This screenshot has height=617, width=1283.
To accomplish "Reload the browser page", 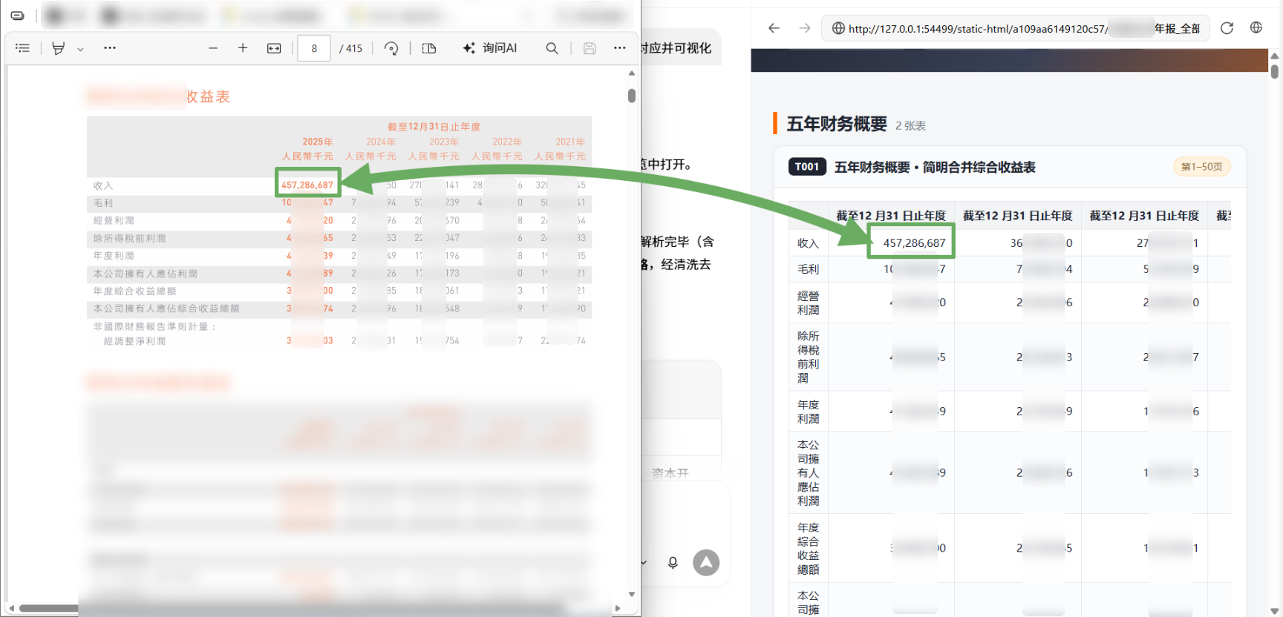I will pos(1227,28).
